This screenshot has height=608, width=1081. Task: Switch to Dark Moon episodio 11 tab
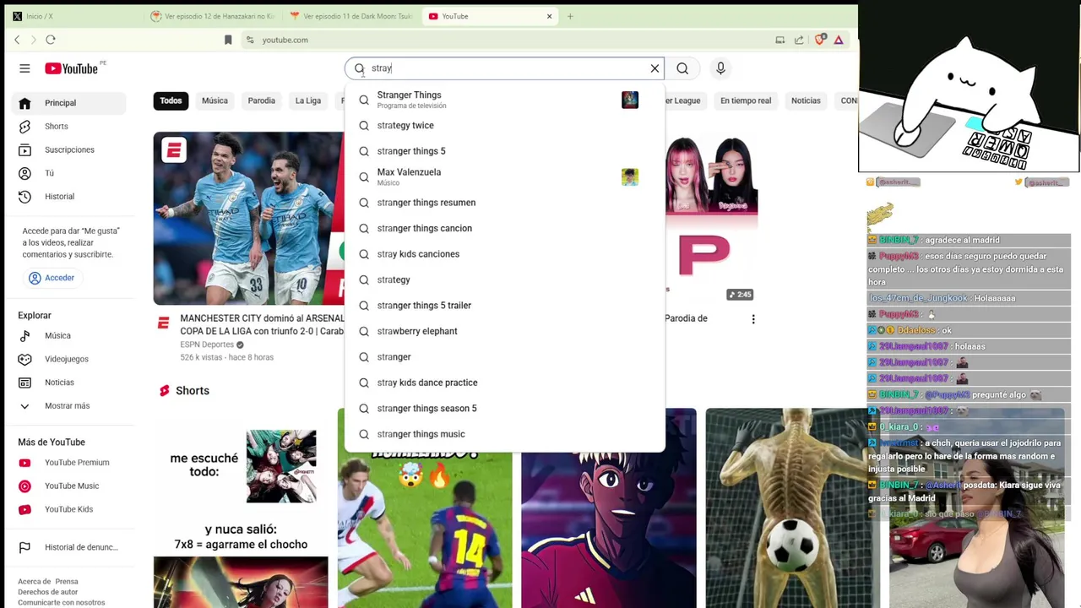pyautogui.click(x=350, y=16)
